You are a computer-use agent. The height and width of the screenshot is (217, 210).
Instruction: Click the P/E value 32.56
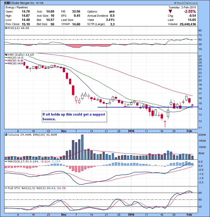point(76,12)
